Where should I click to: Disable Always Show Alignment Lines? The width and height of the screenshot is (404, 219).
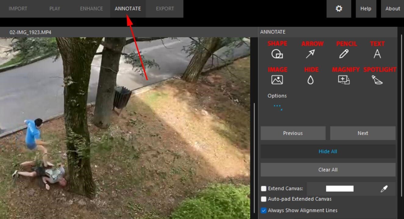coord(263,210)
